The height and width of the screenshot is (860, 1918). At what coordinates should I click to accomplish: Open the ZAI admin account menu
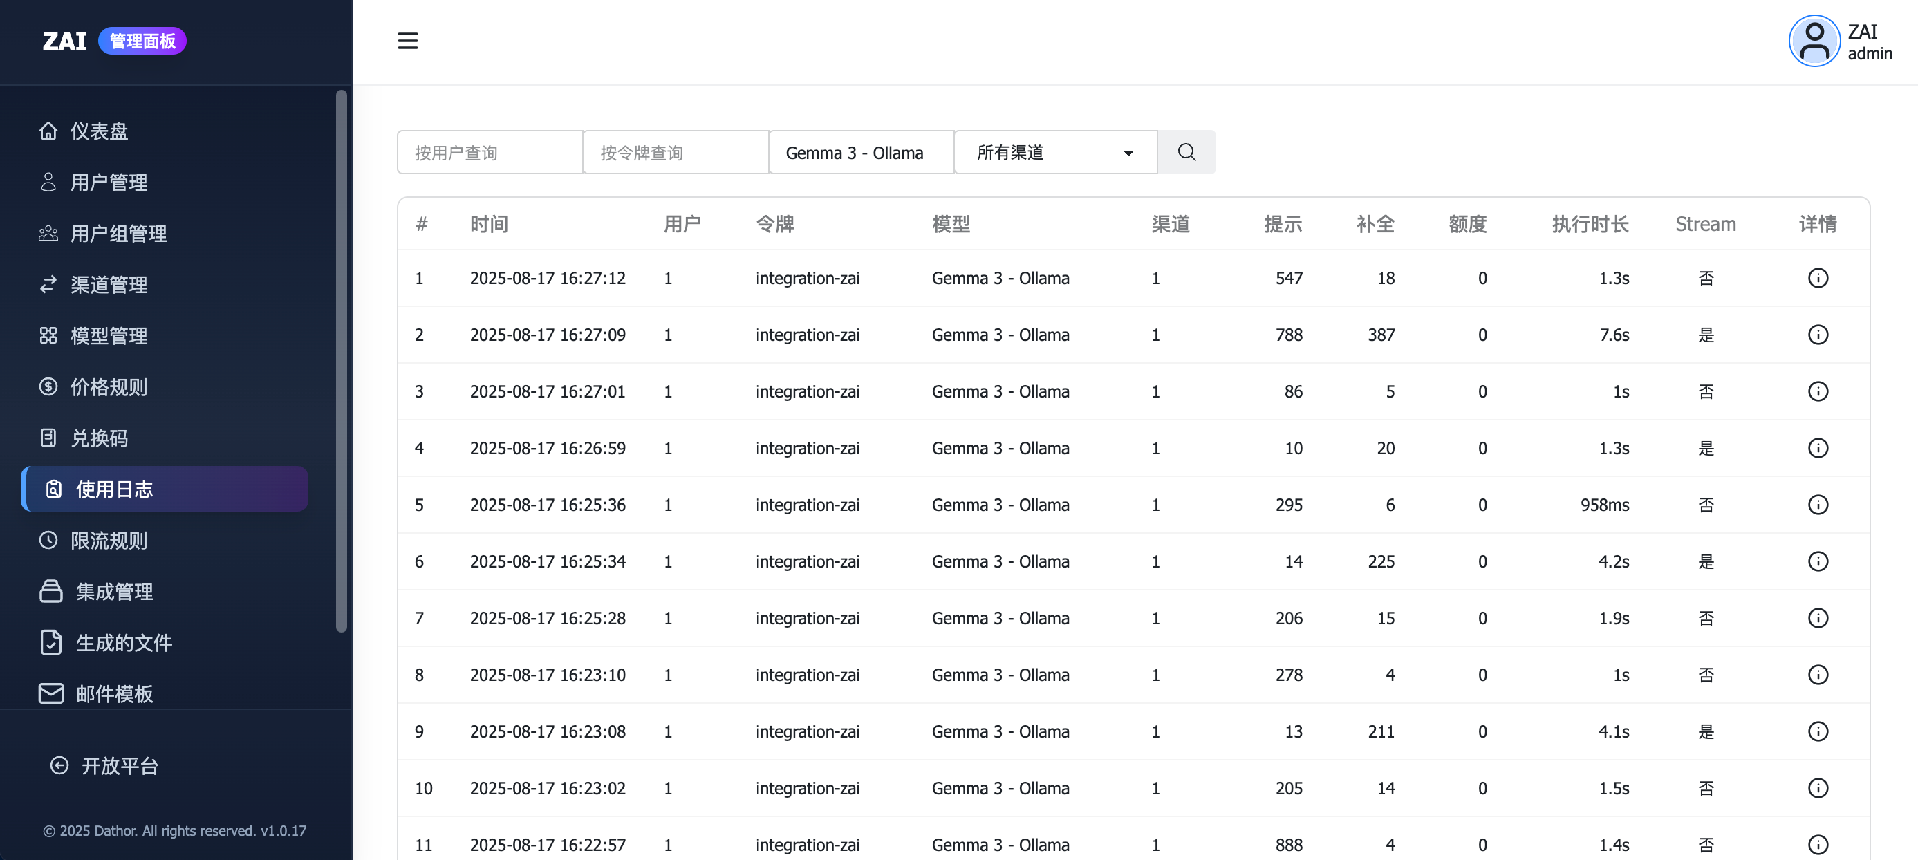[1869, 42]
